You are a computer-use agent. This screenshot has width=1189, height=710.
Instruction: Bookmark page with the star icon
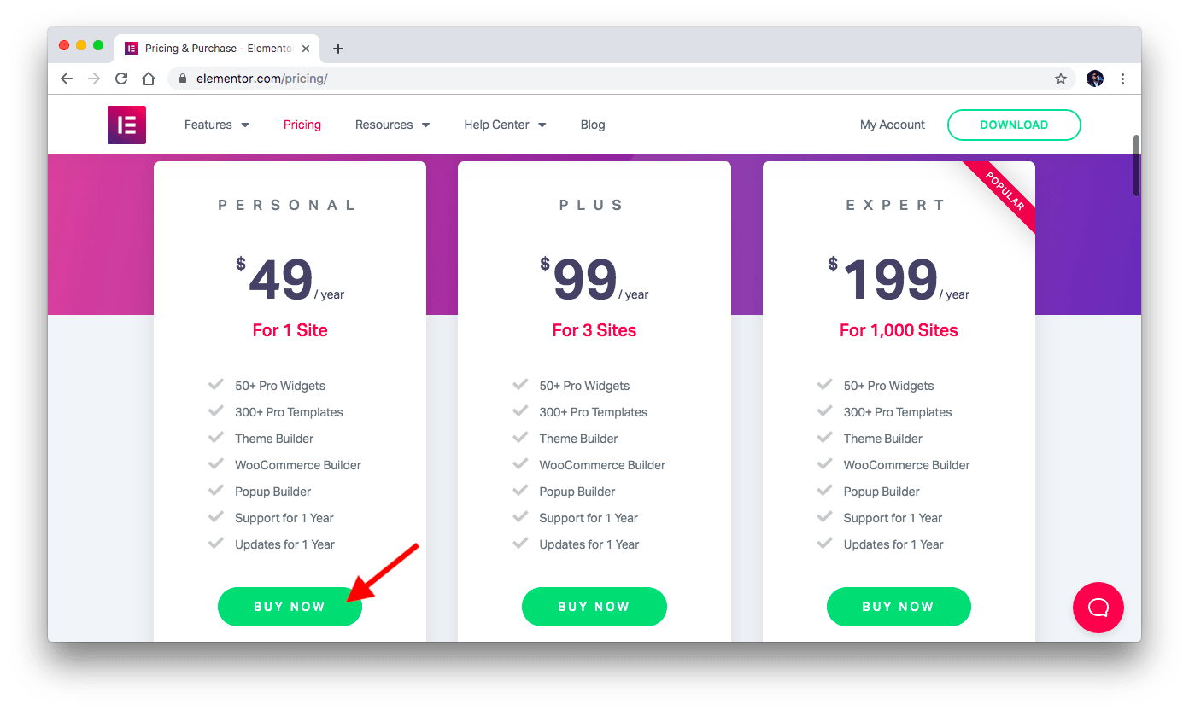tap(1061, 79)
